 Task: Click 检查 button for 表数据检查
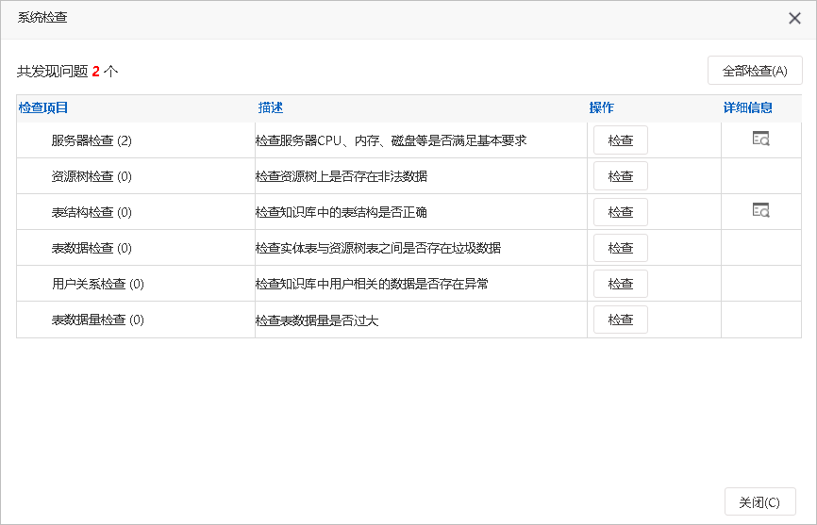coord(621,248)
